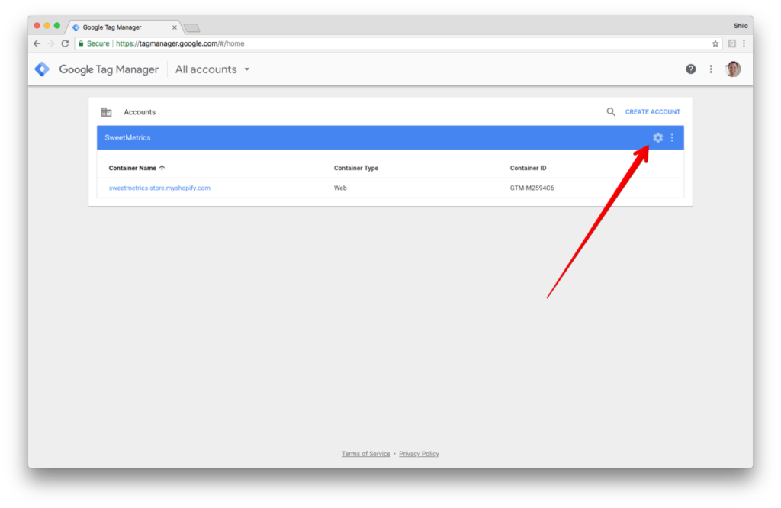Open sweetmetrics-store.myshopify.com container
The height and width of the screenshot is (508, 781).
[x=159, y=188]
